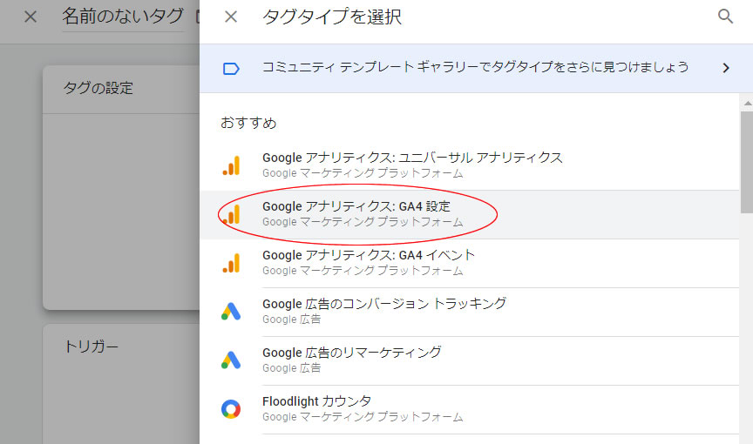Screen dimensions: 753x444
Task: Click the GA4 設定 analytics icon
Action: point(231,214)
